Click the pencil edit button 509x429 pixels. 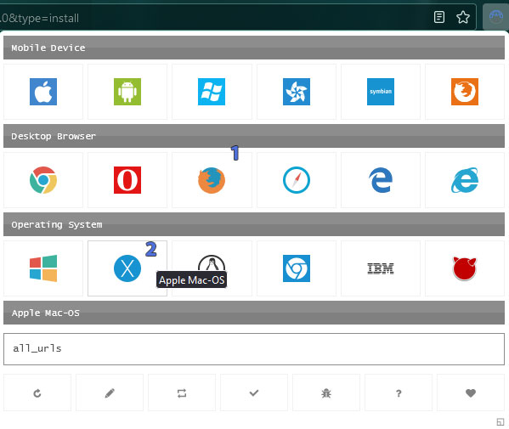coord(110,392)
